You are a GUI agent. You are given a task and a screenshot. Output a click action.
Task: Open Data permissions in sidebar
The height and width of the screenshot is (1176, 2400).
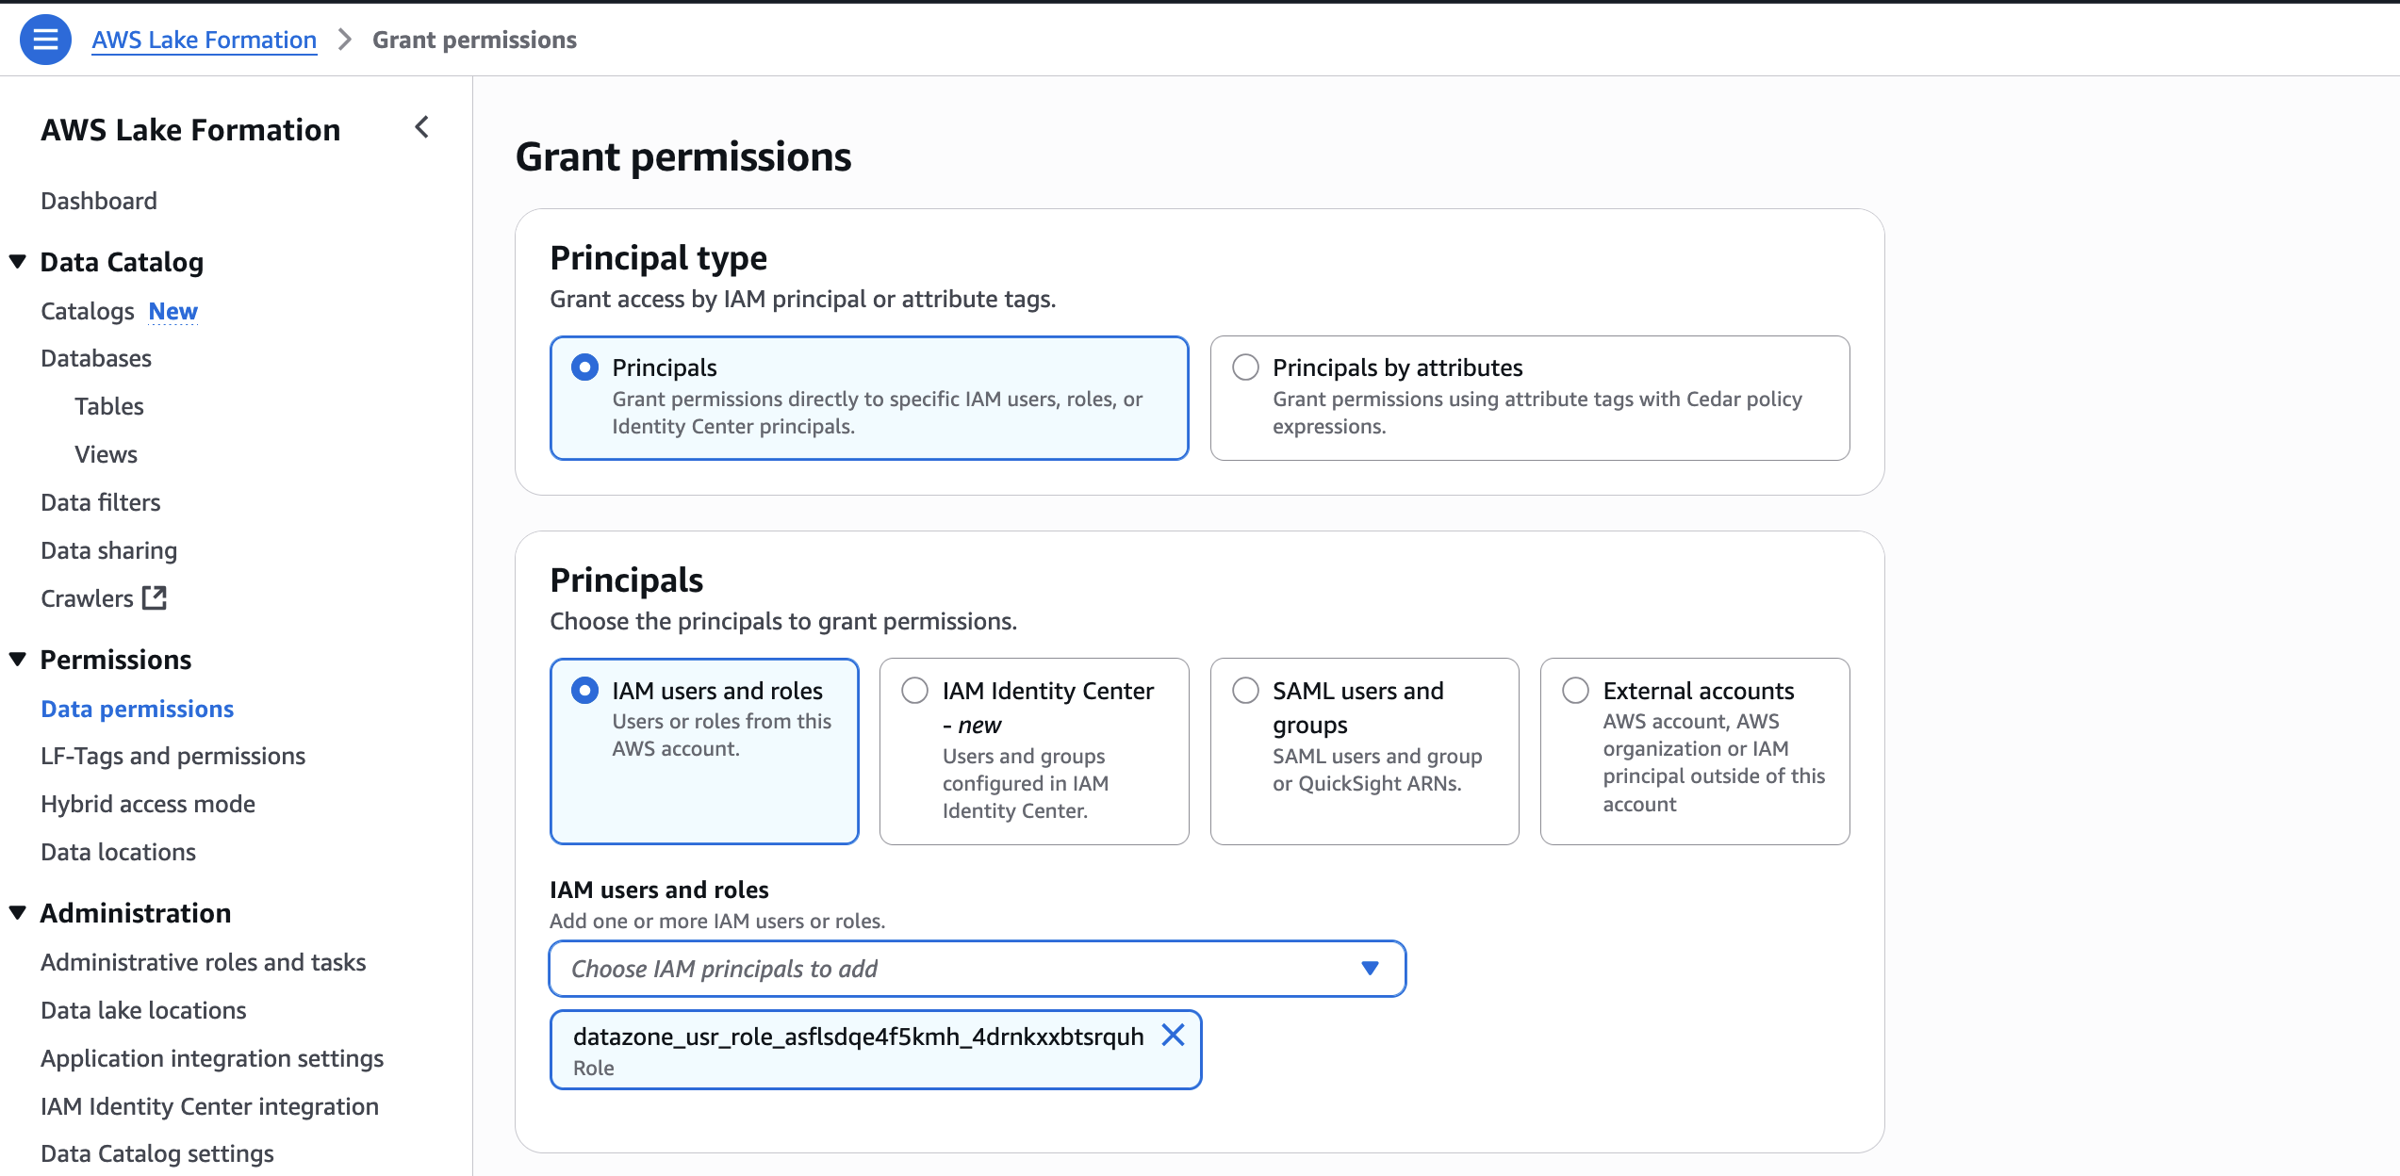(137, 709)
